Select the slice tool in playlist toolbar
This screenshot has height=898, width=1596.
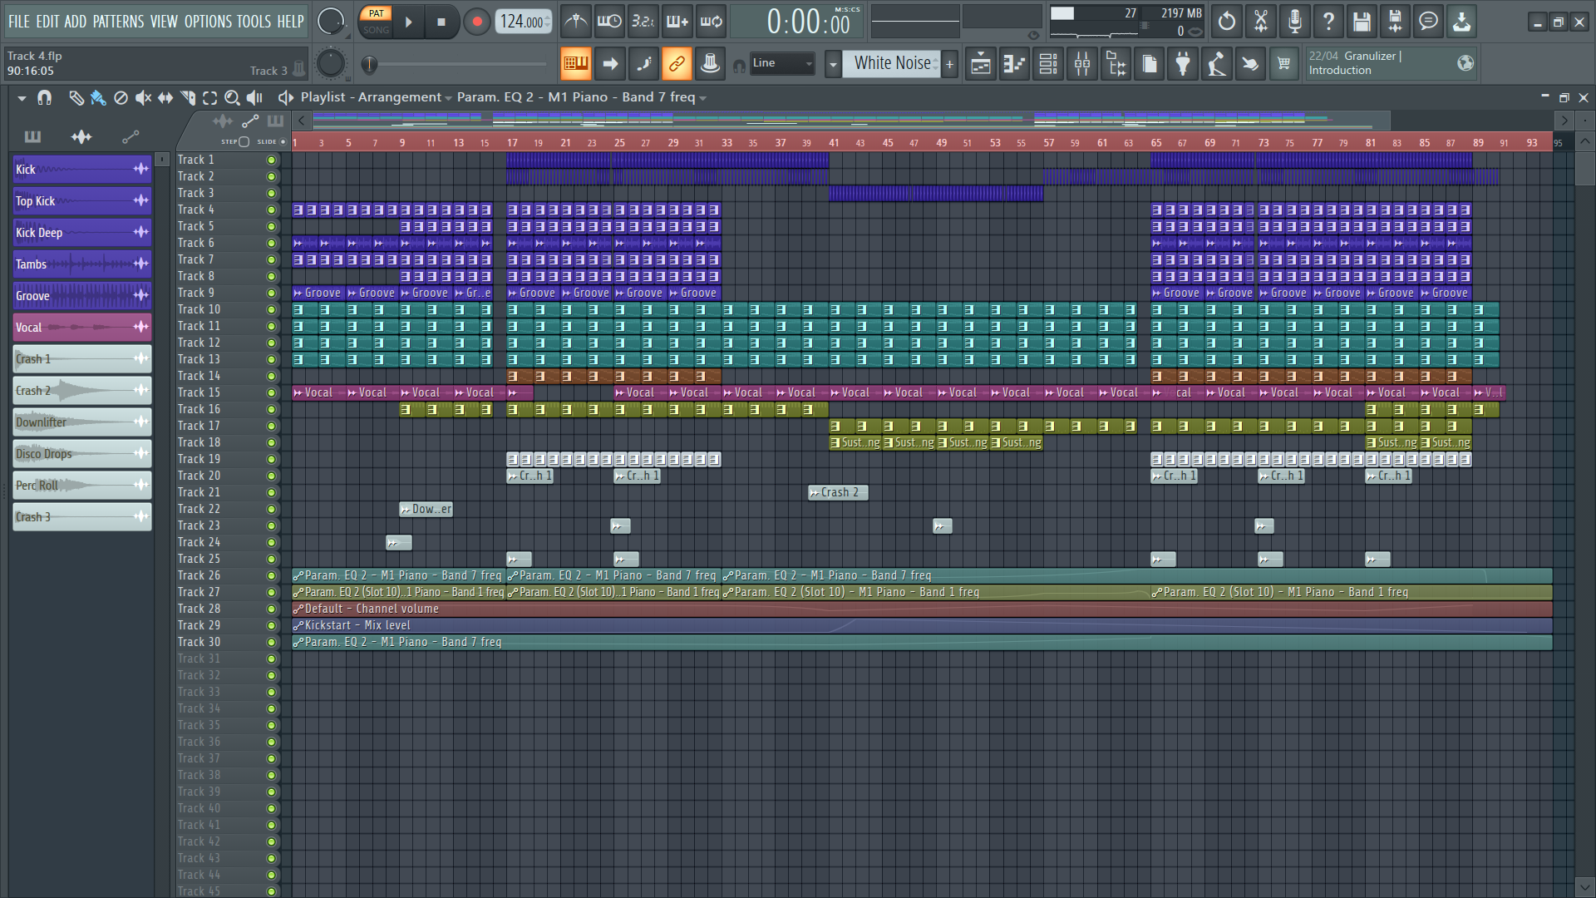click(x=188, y=98)
